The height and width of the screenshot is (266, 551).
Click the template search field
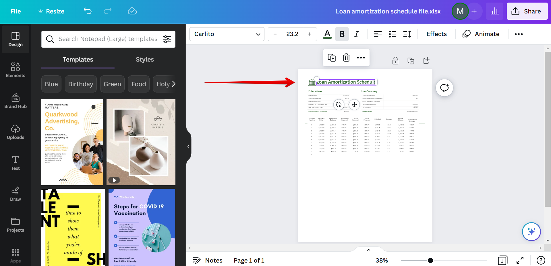[x=108, y=39]
